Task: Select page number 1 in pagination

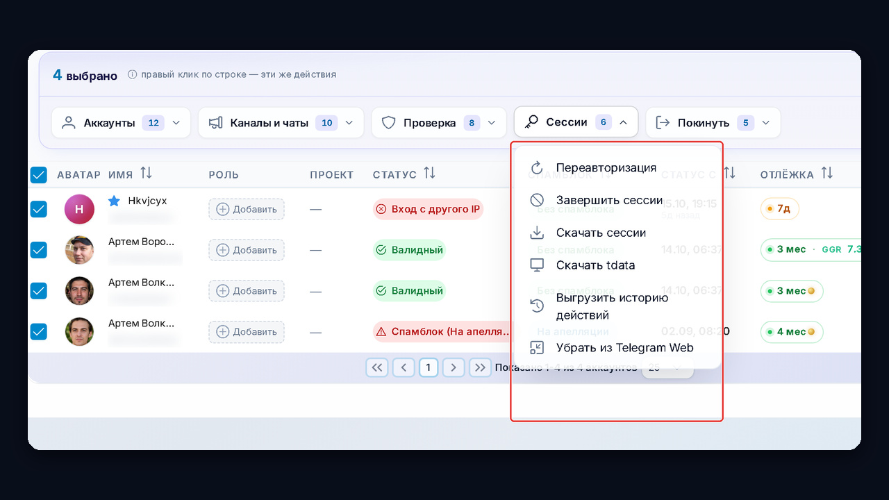Action: pos(429,367)
